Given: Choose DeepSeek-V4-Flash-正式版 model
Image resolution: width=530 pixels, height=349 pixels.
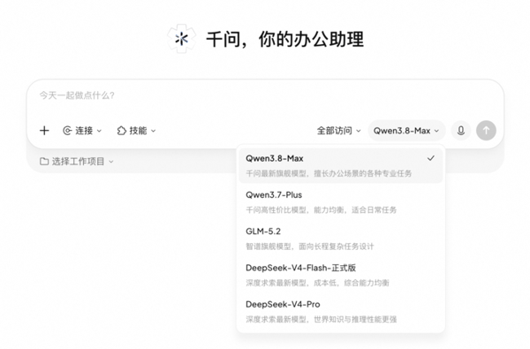Looking at the screenshot, I should click(x=340, y=275).
